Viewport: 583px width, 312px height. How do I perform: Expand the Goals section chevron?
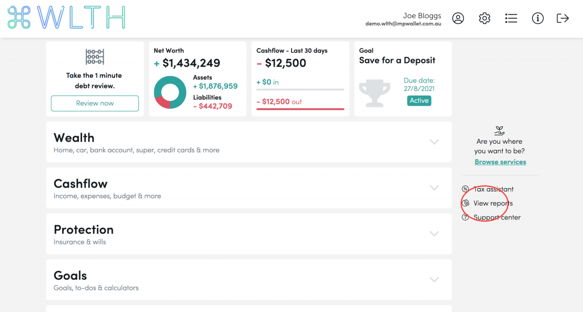click(434, 280)
